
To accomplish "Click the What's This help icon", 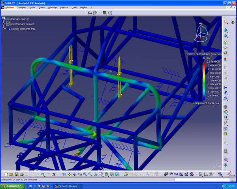I will (53, 174).
